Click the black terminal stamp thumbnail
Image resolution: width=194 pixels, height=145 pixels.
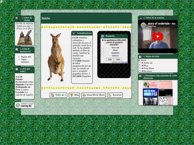pyautogui.click(x=165, y=93)
